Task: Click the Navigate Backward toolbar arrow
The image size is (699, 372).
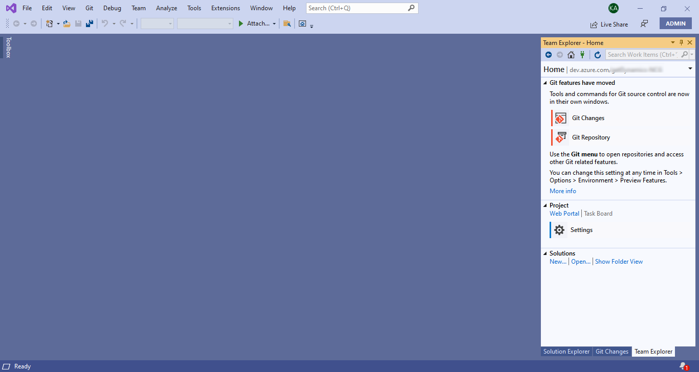Action: (16, 24)
